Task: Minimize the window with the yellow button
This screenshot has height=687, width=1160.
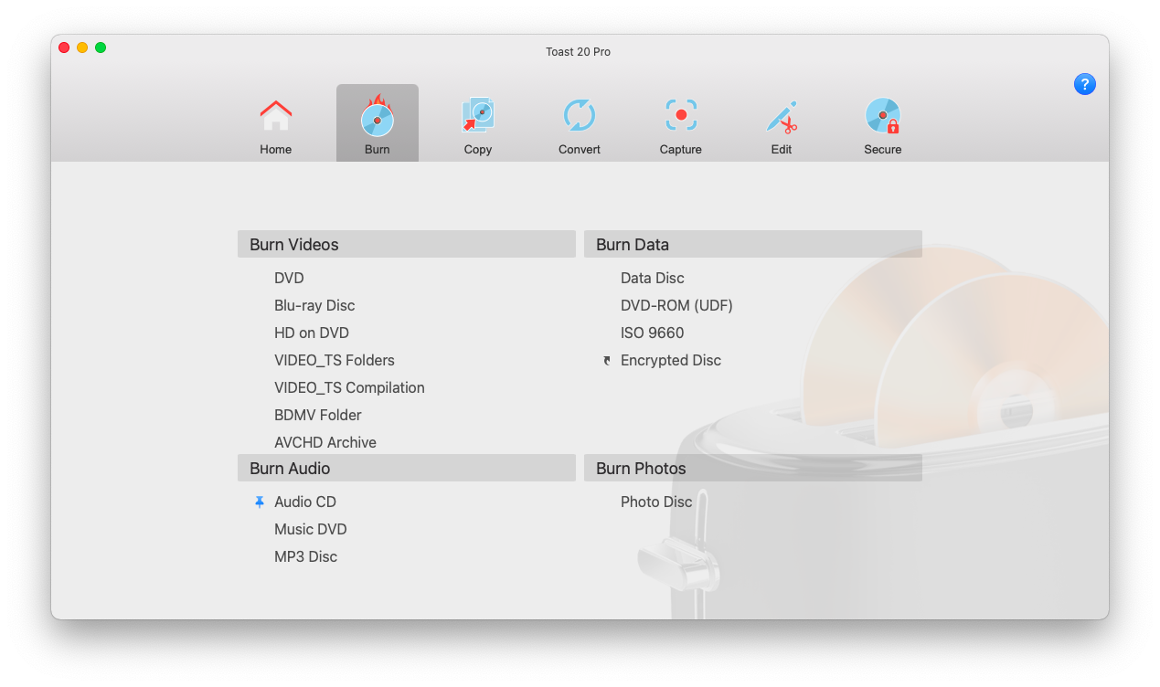Action: point(82,48)
